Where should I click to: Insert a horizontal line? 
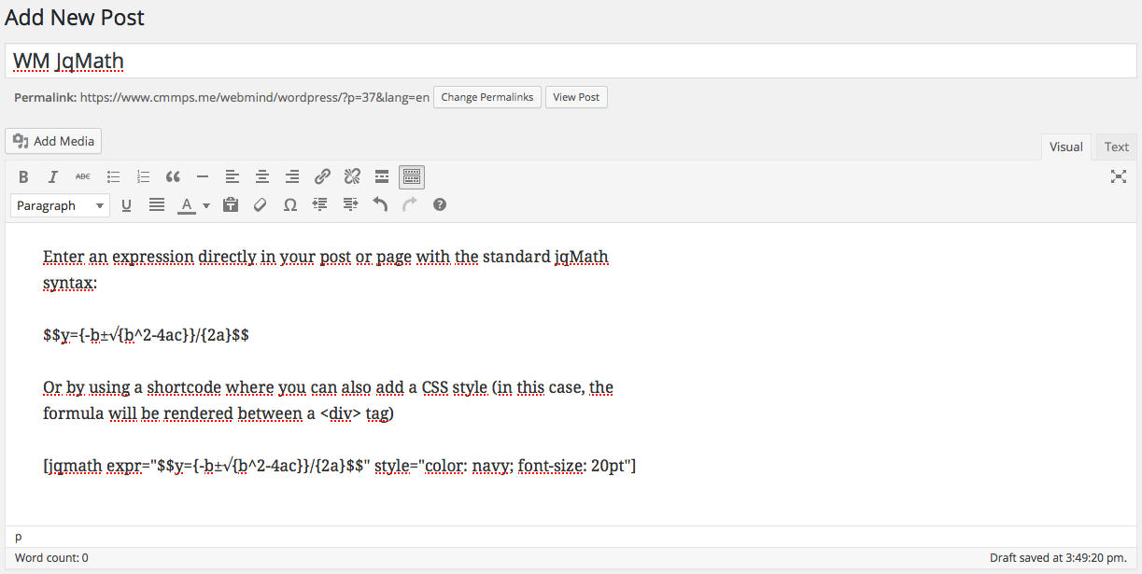coord(203,176)
